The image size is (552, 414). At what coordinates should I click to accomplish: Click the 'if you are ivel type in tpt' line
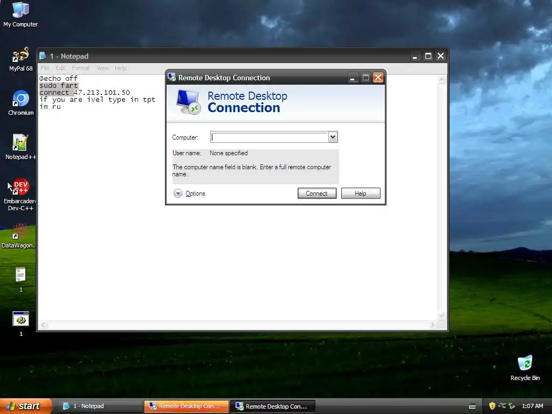(x=97, y=100)
